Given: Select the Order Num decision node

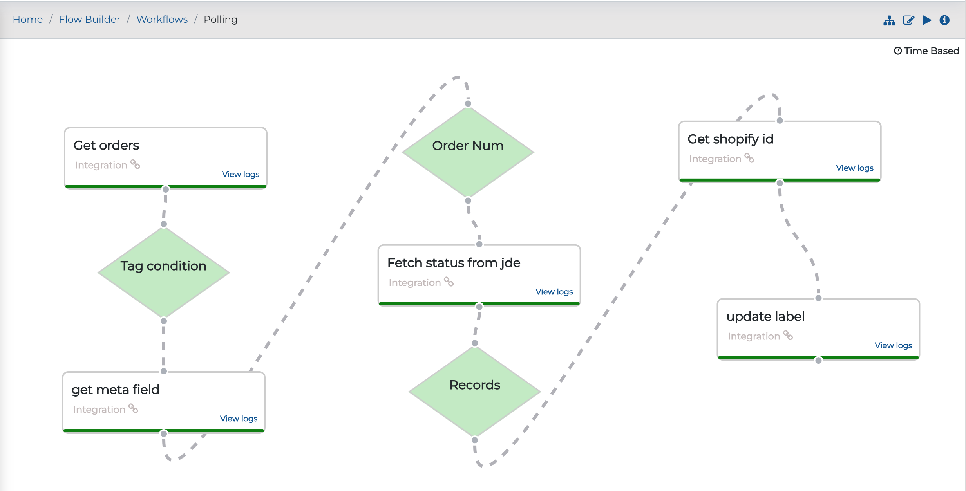Looking at the screenshot, I should (468, 152).
